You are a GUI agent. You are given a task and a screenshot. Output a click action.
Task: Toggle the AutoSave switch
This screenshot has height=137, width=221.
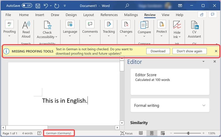(27, 5)
